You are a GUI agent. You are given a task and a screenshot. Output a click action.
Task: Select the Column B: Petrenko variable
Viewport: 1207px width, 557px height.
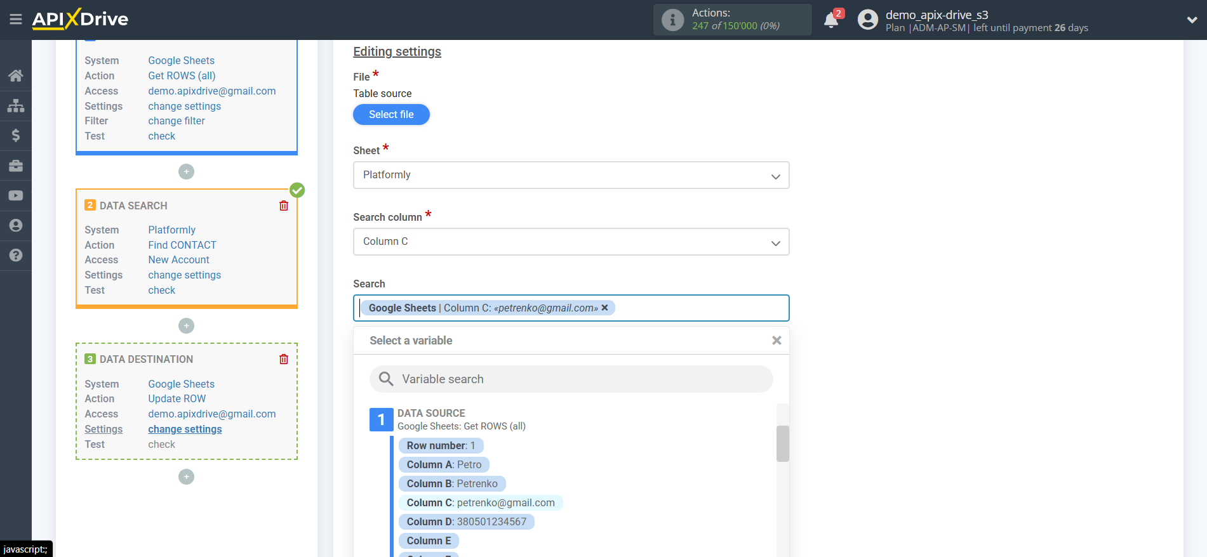(452, 483)
